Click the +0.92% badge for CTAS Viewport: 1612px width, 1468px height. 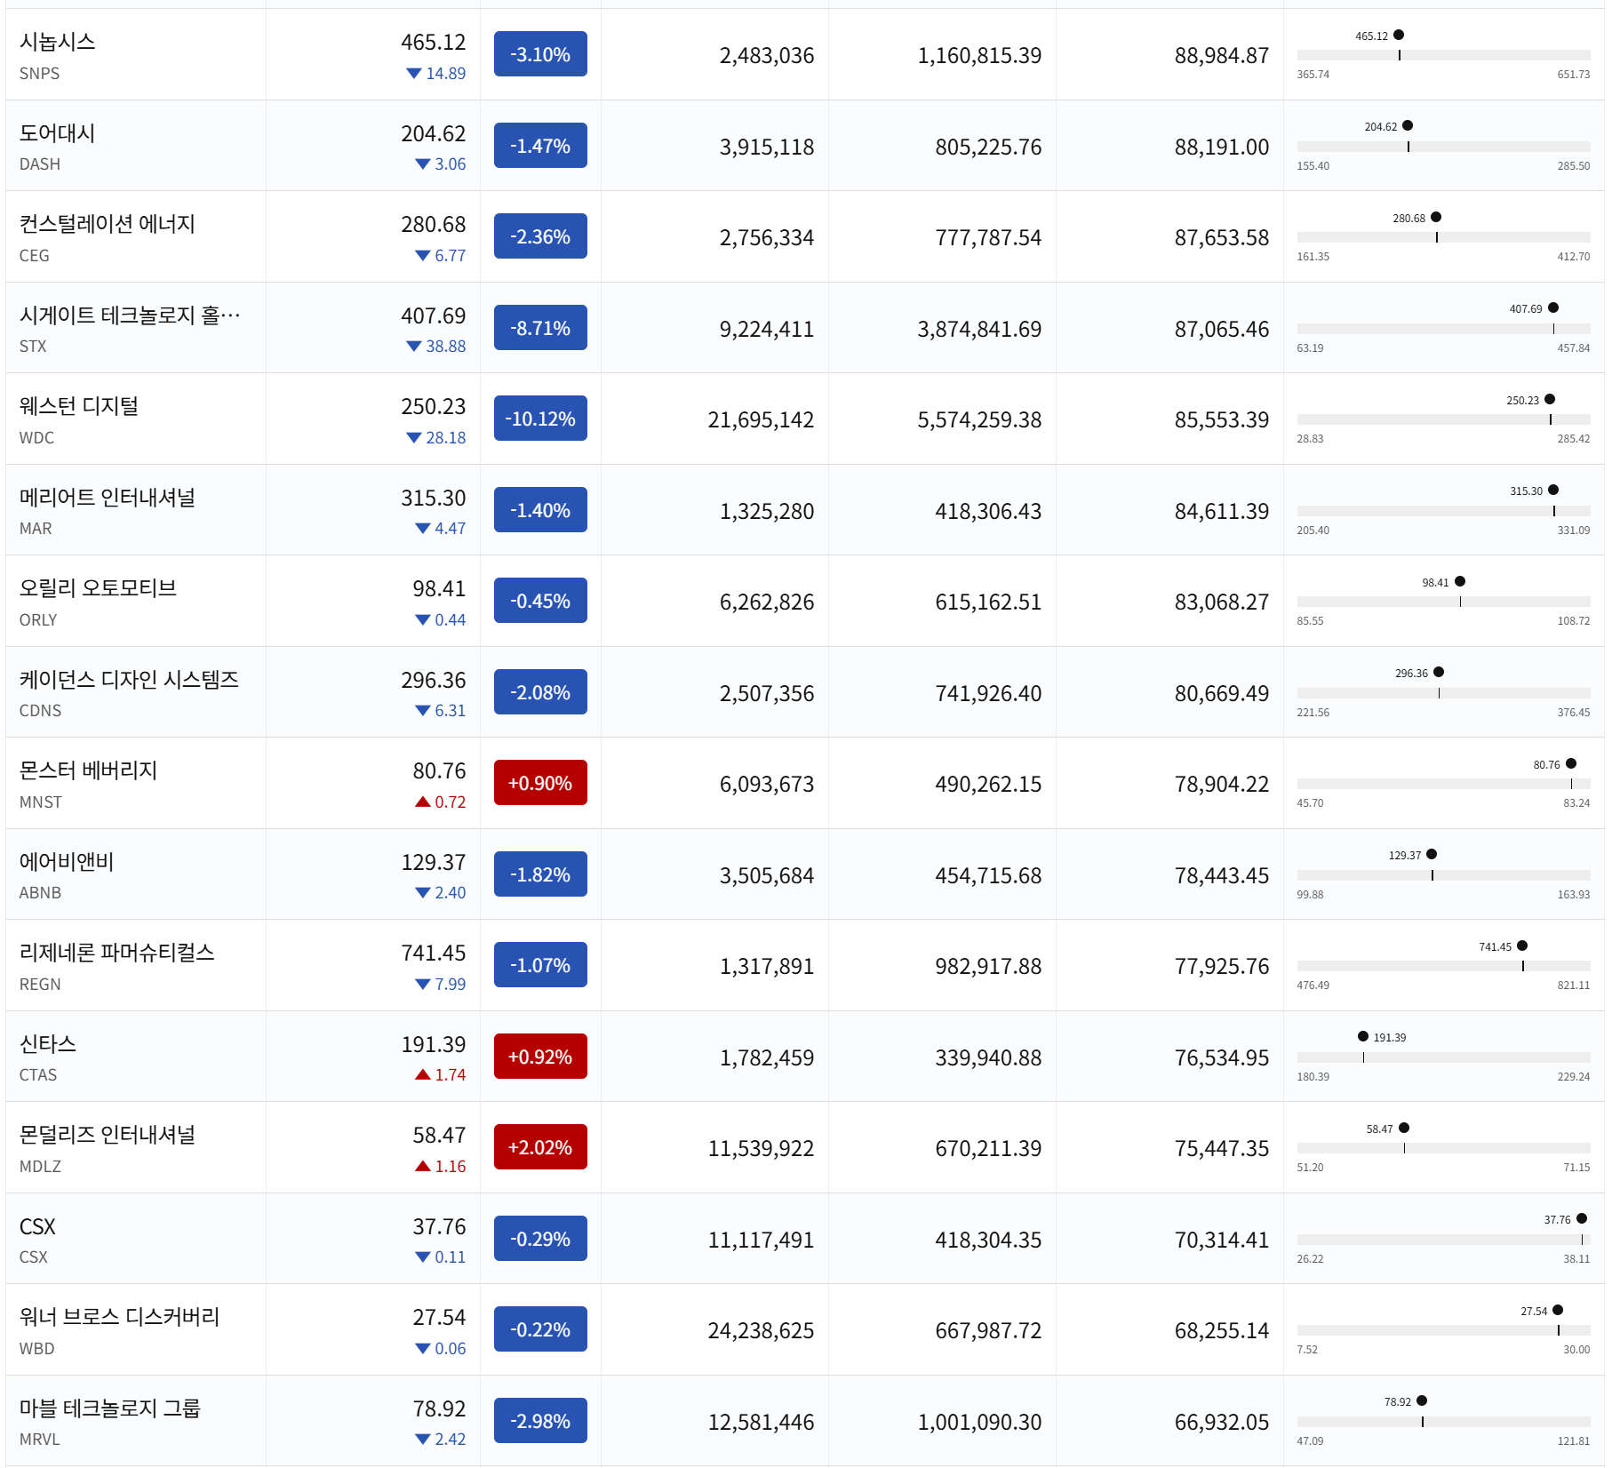click(540, 1057)
